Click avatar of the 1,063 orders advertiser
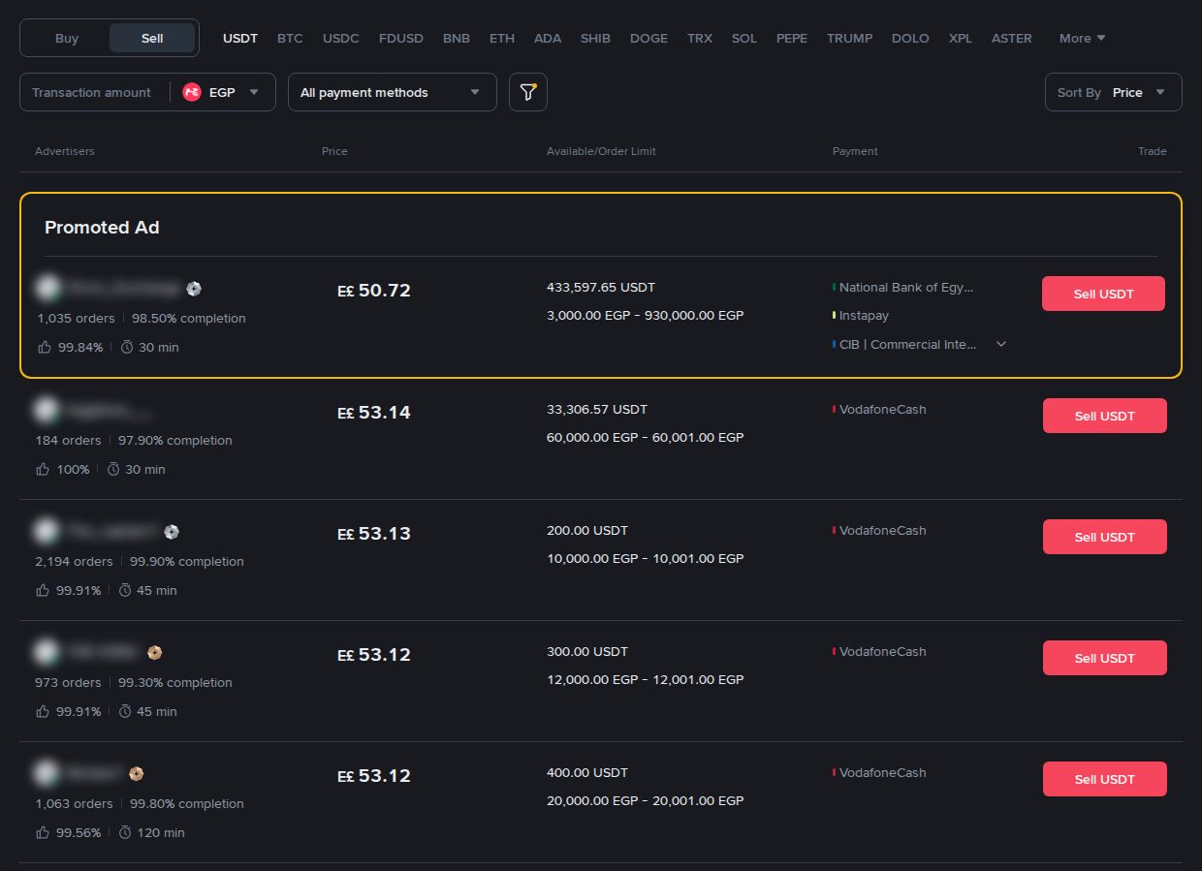 point(46,773)
